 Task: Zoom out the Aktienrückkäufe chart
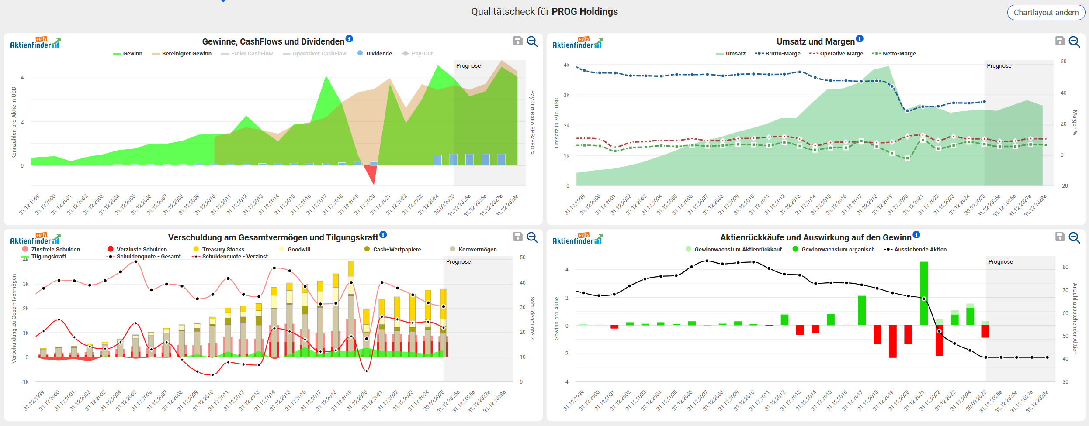[1074, 237]
